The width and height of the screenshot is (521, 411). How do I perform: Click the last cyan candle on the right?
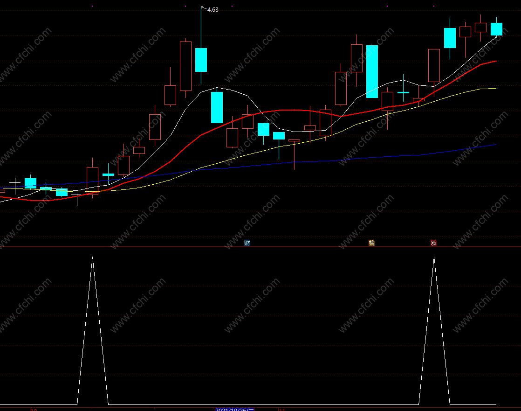[496, 29]
